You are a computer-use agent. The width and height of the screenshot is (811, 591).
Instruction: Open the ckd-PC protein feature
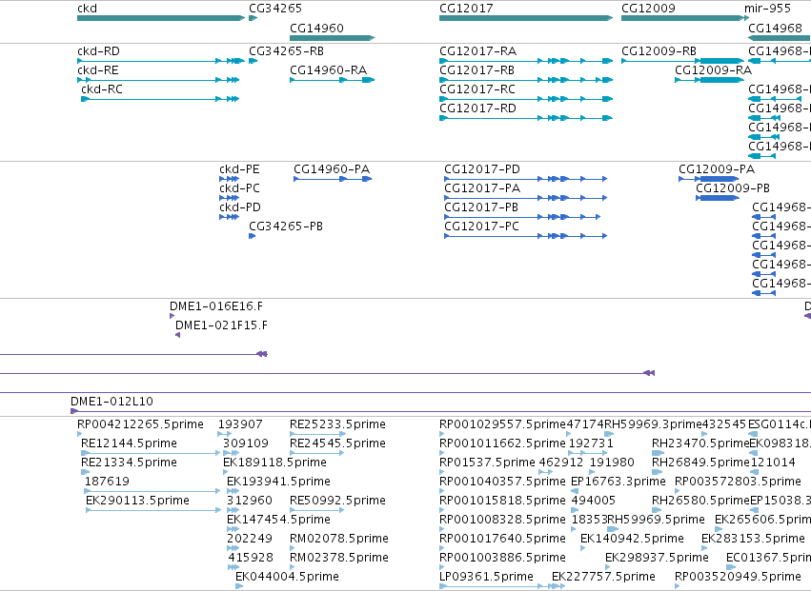[x=239, y=188]
